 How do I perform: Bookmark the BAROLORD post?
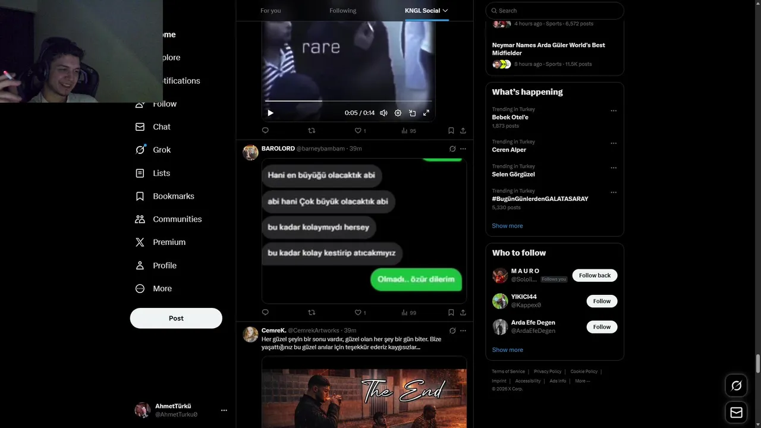[451, 313]
